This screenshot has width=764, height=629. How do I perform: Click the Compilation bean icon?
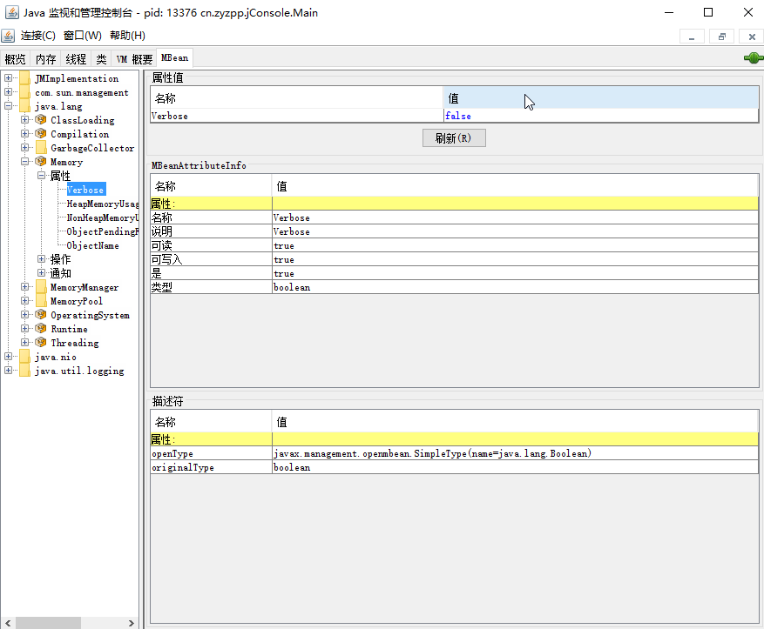pos(41,134)
